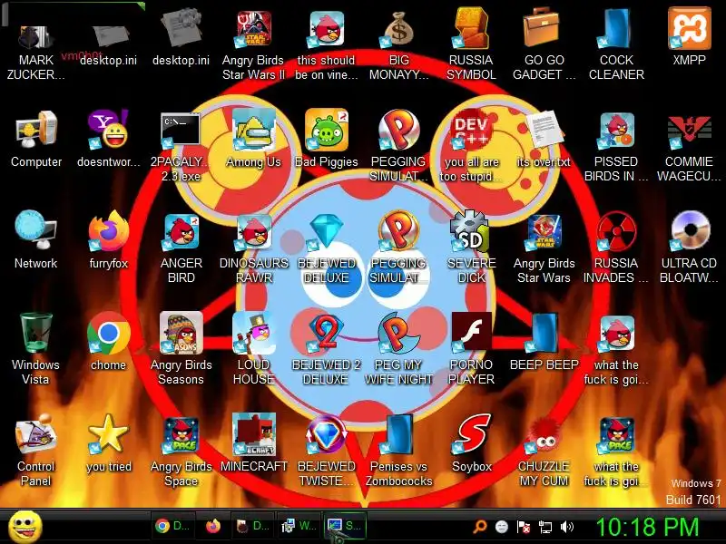726x544 pixels.
Task: Select the 'you tried' star icon
Action: point(109,435)
